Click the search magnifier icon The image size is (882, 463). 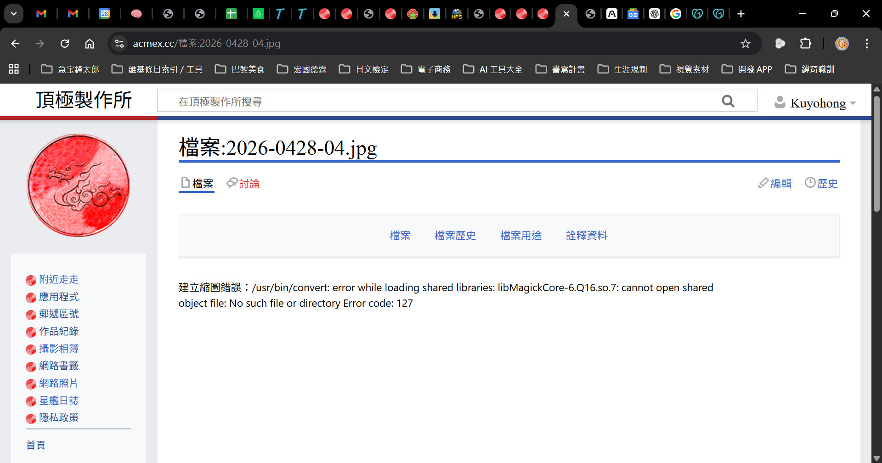click(728, 101)
